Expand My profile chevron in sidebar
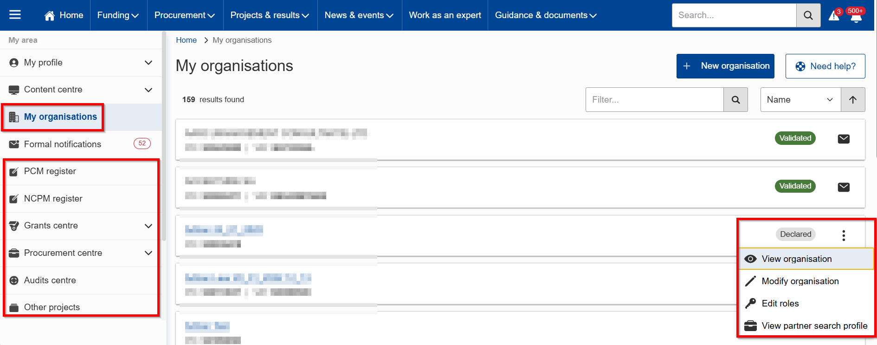The image size is (877, 345). point(148,63)
